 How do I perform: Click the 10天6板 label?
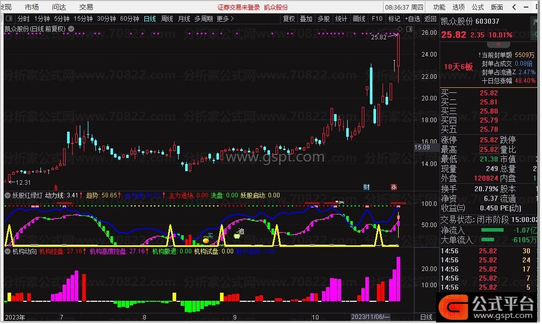pos(458,67)
